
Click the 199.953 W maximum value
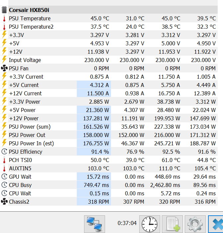pos(167,118)
